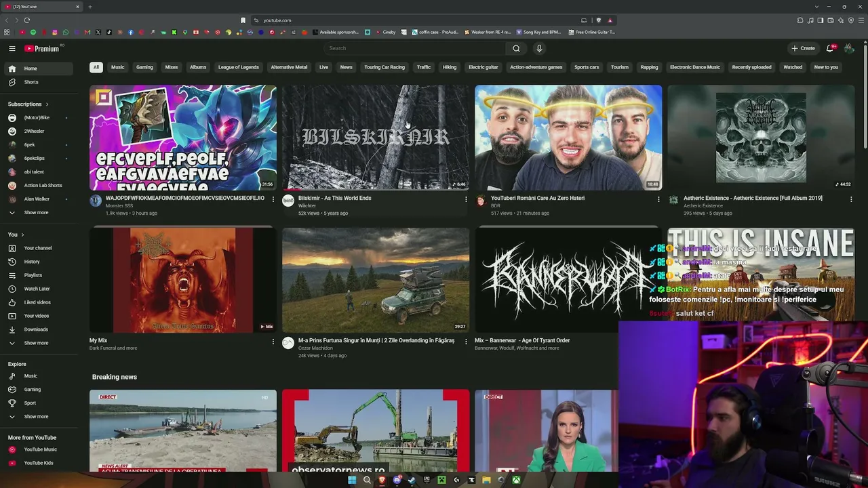Open options for YouTuberi Români video
The height and width of the screenshot is (488, 868).
coord(658,199)
